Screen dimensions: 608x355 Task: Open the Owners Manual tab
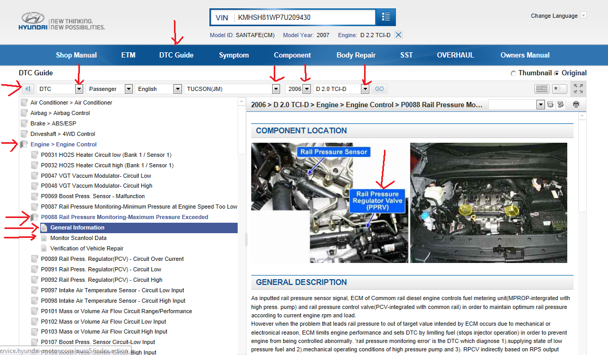(x=525, y=55)
